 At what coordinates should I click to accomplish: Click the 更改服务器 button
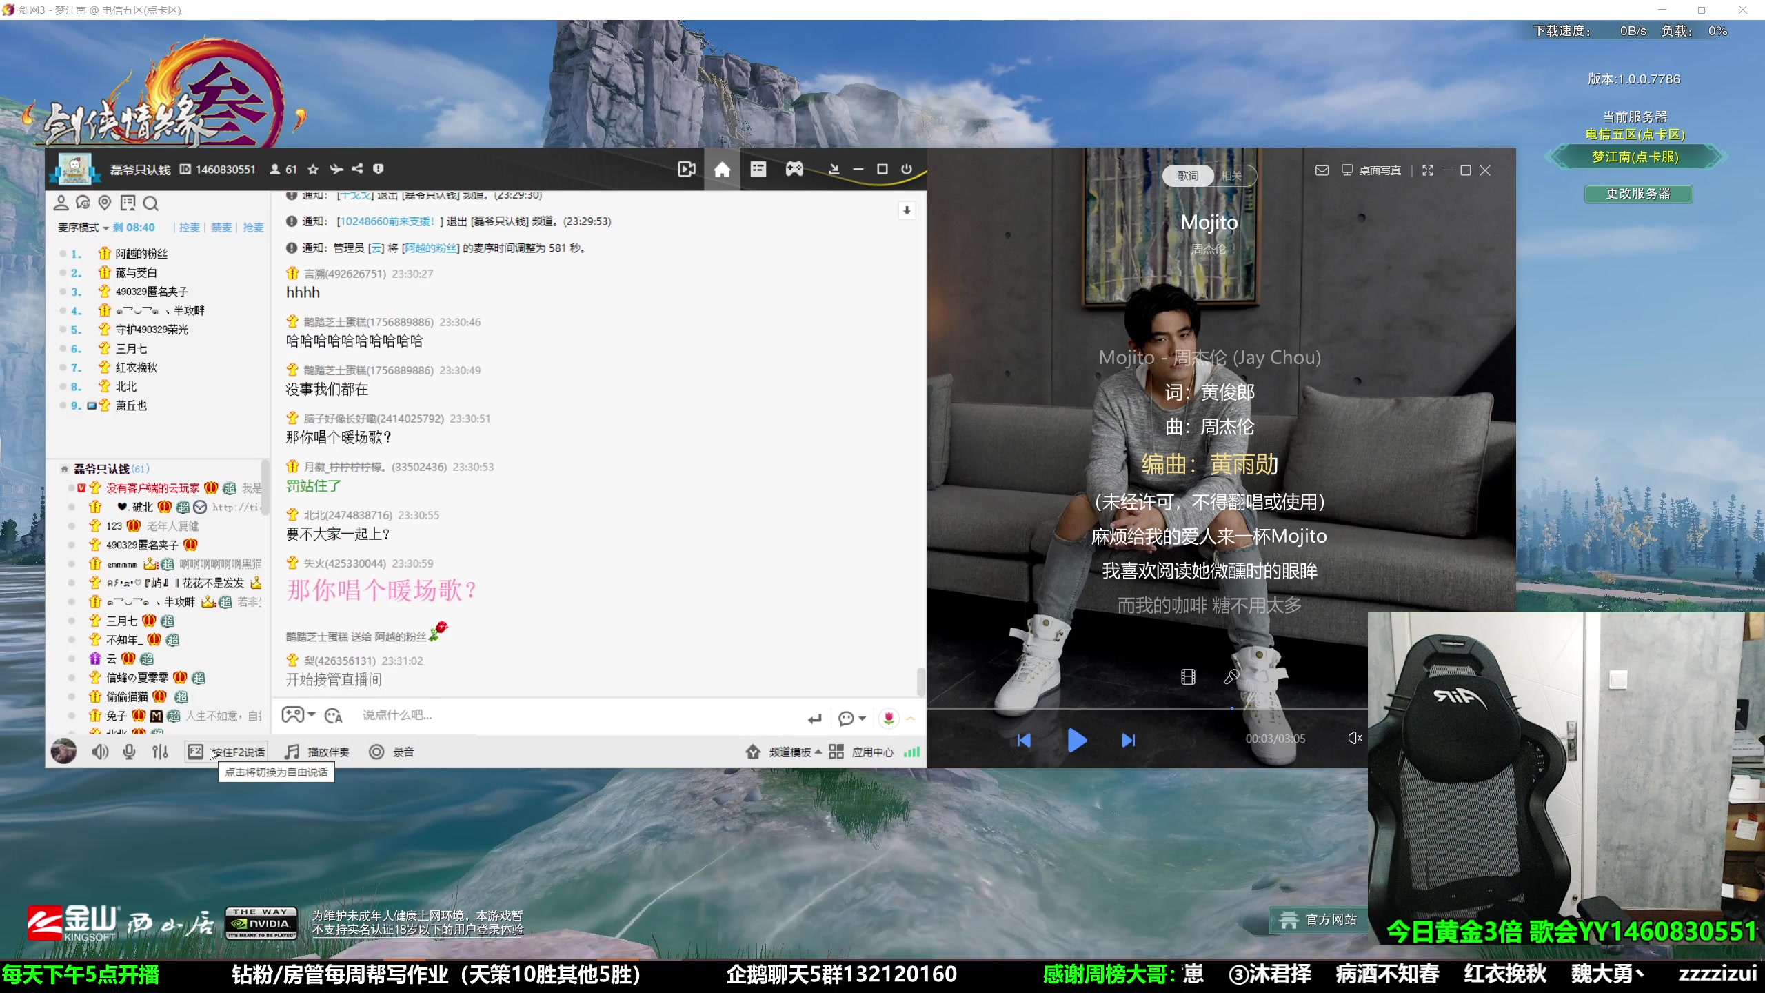tap(1637, 194)
